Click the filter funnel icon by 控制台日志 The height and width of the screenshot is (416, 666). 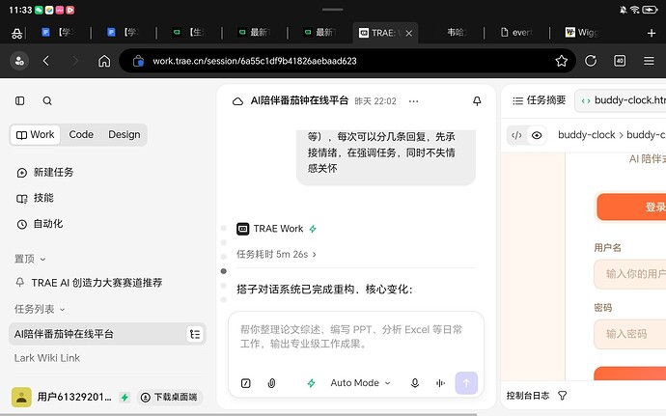[563, 396]
